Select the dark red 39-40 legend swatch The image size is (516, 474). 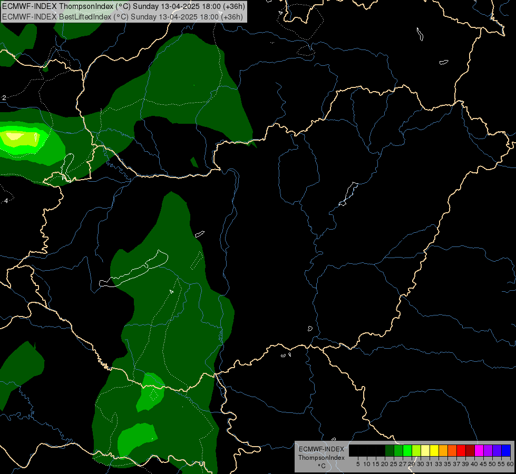[470, 450]
